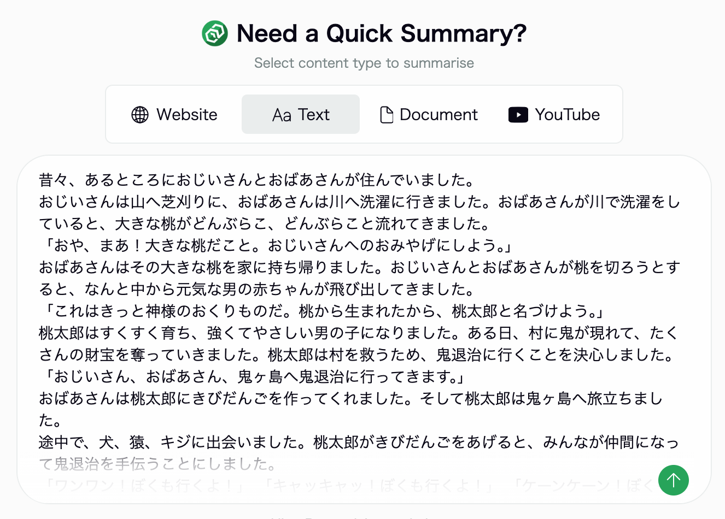Switch to the Website tab
This screenshot has width=725, height=519.
pyautogui.click(x=174, y=115)
